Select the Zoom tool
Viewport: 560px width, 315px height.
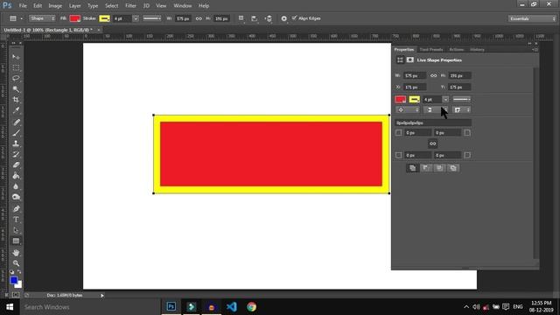click(16, 263)
